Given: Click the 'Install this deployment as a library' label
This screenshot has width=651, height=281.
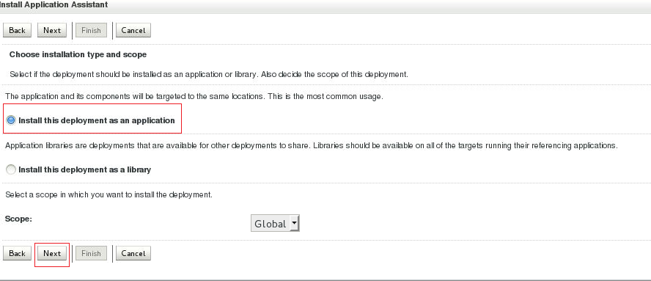Looking at the screenshot, I should pos(85,169).
